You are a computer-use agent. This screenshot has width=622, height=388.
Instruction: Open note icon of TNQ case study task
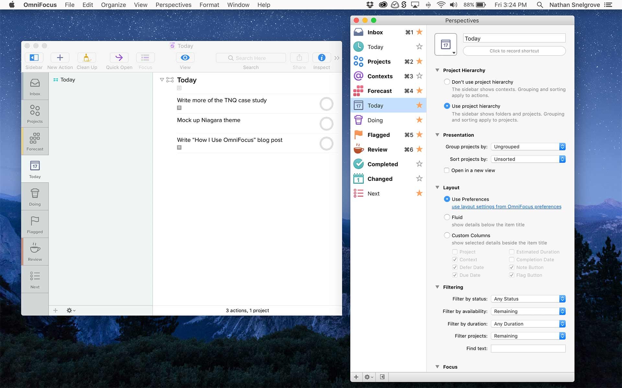pyautogui.click(x=179, y=108)
